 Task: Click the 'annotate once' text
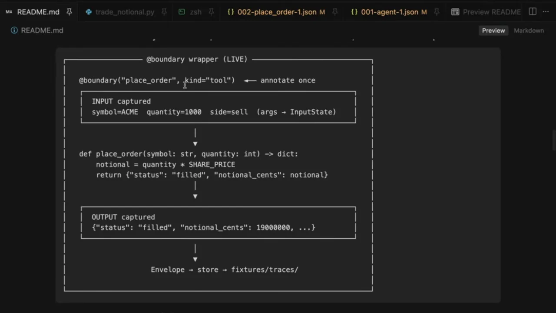click(x=288, y=80)
